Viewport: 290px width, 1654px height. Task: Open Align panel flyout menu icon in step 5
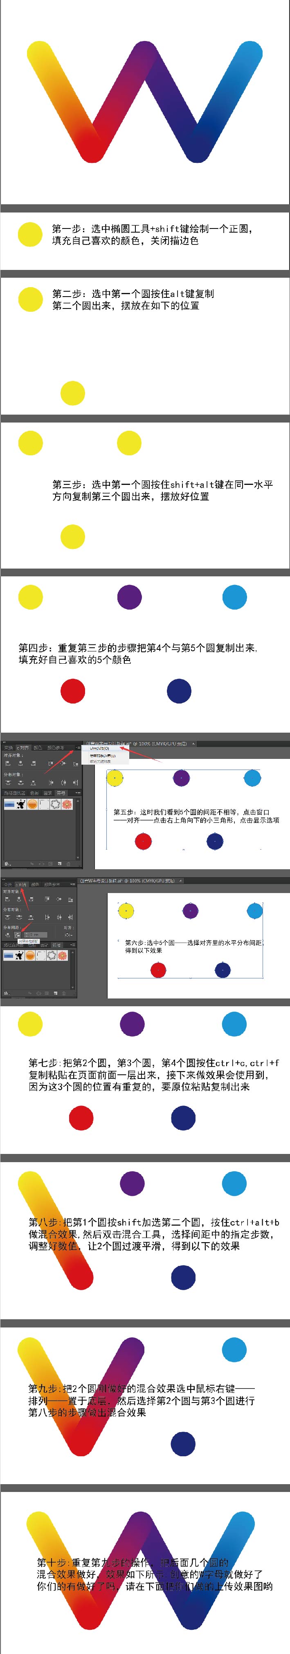click(x=77, y=747)
